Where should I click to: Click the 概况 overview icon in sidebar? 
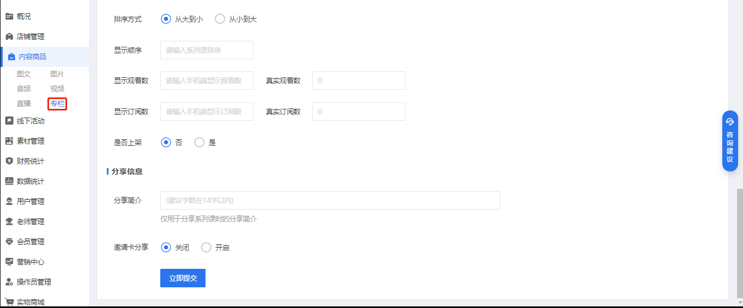point(9,16)
